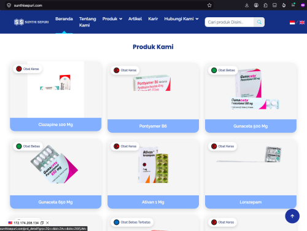Click the Produk Kami heading
This screenshot has width=307, height=231.
tap(153, 47)
